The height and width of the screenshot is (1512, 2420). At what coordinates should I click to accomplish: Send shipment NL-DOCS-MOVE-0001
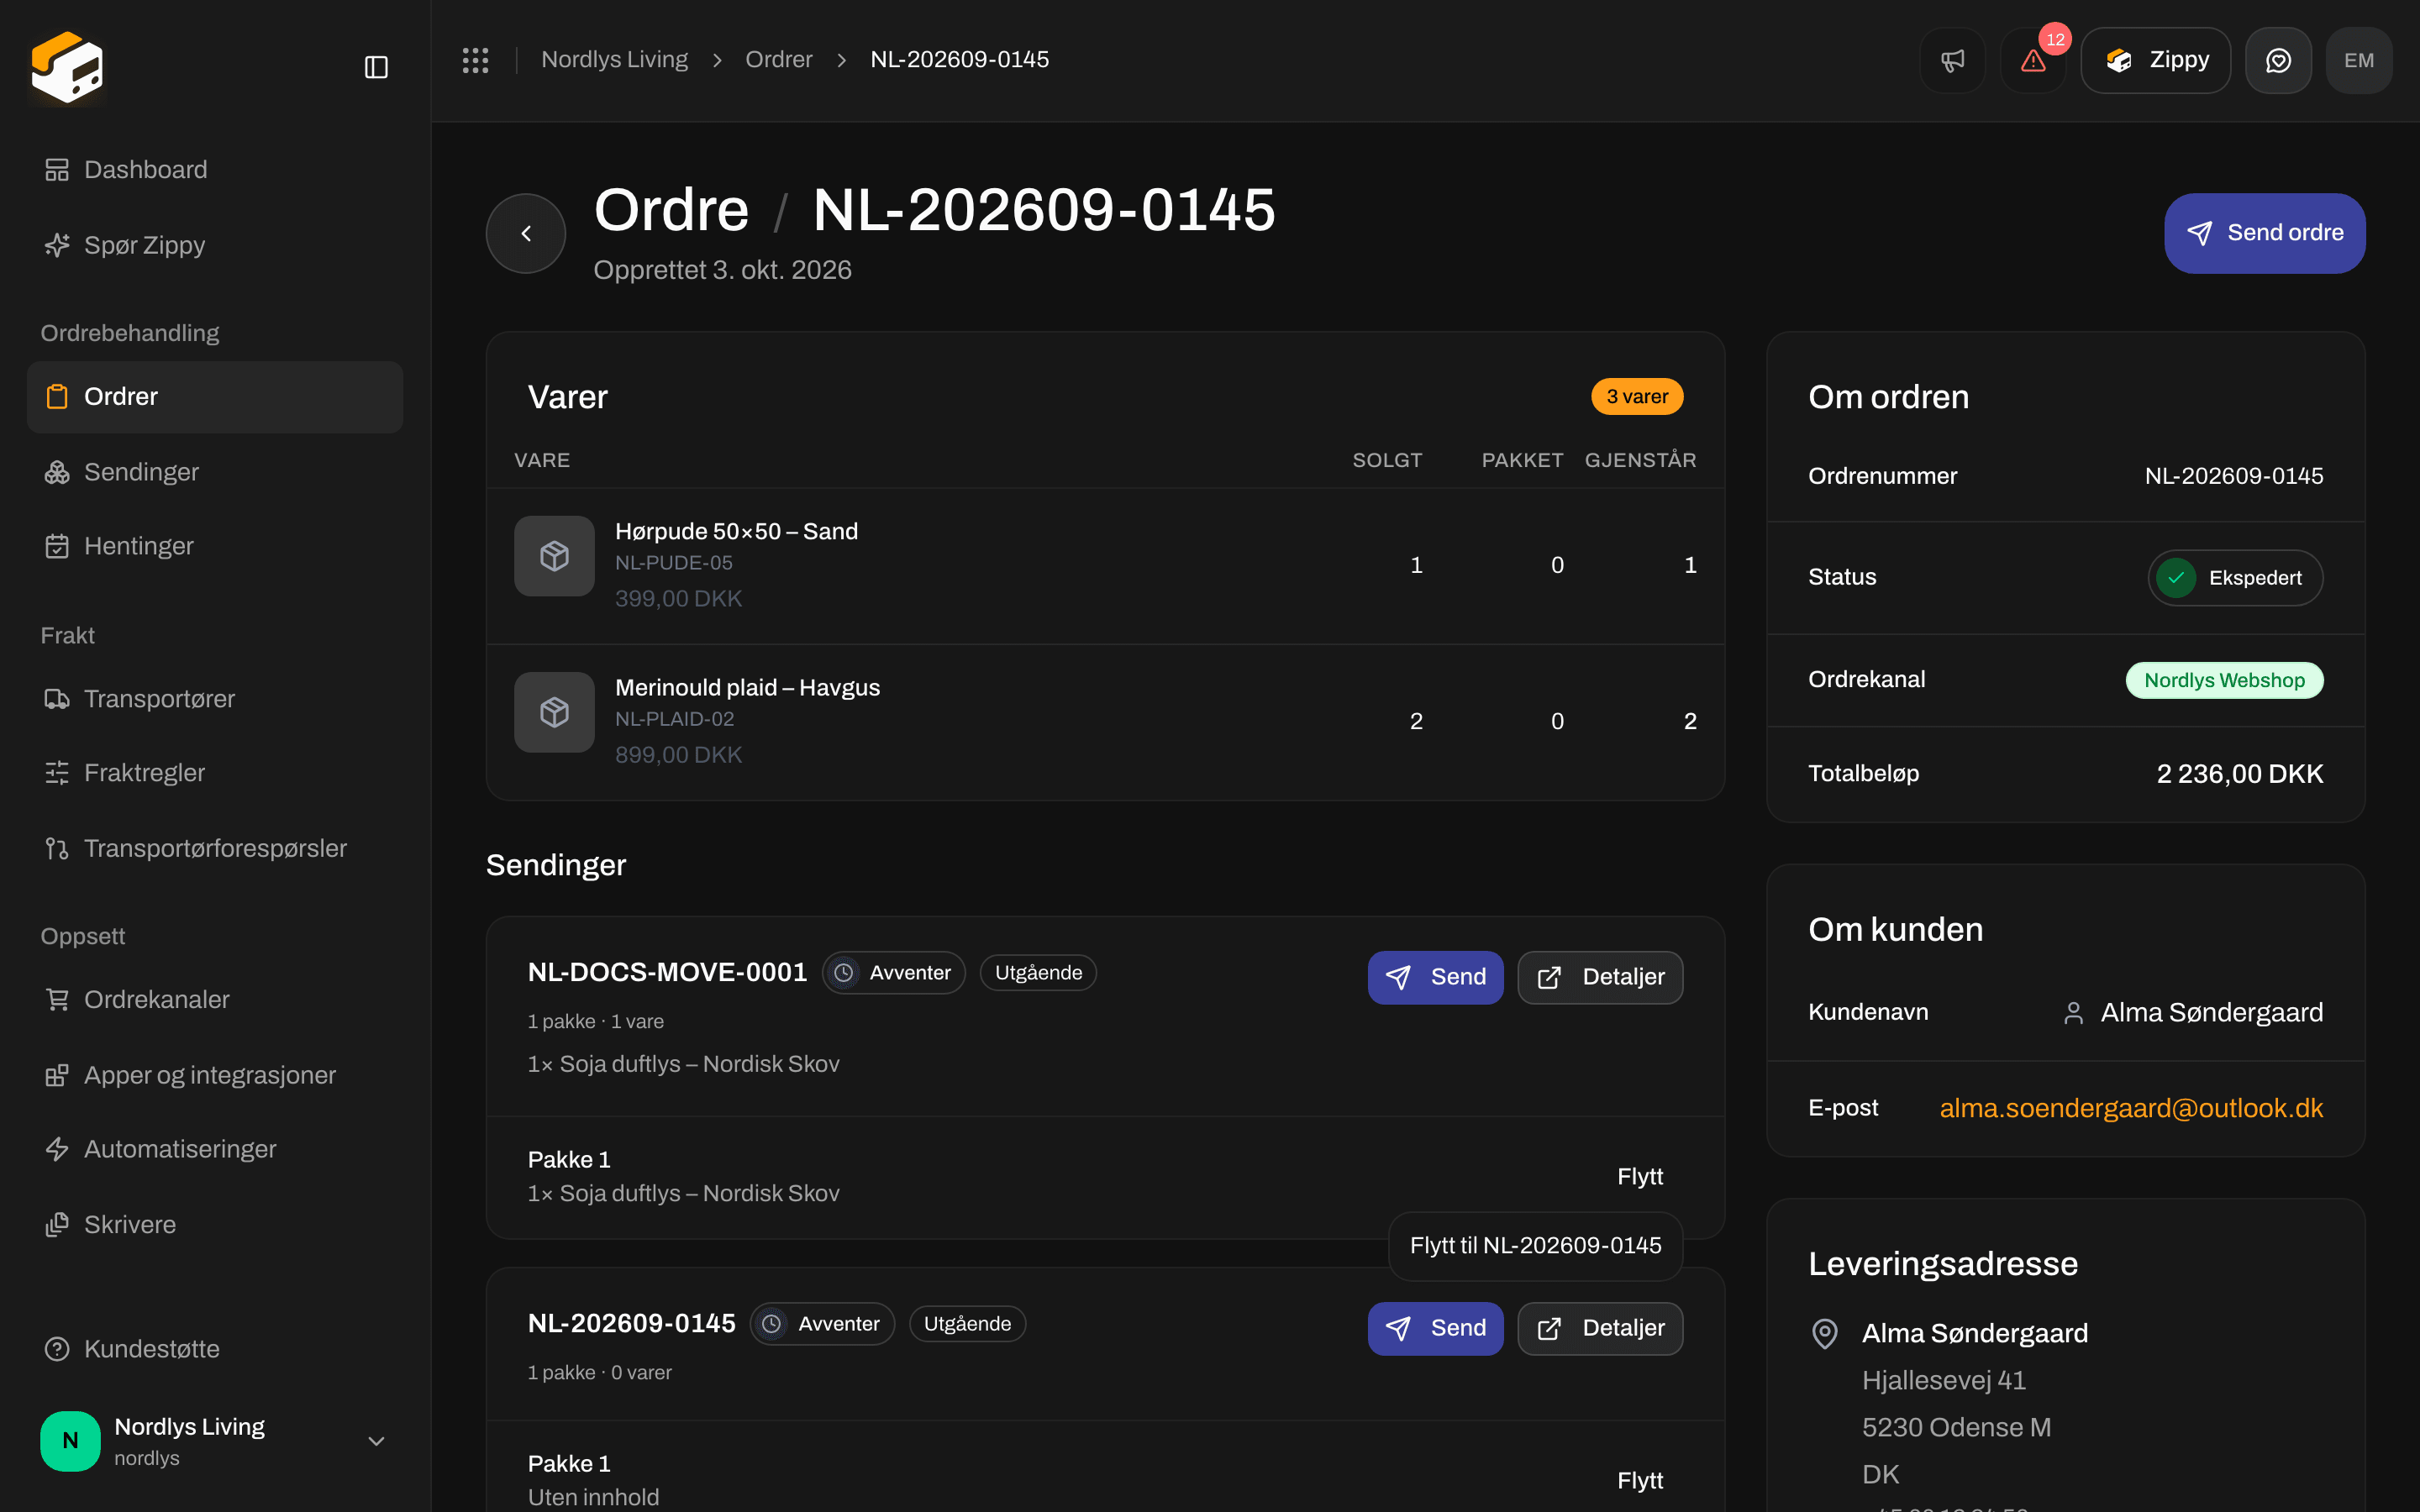coord(1435,977)
